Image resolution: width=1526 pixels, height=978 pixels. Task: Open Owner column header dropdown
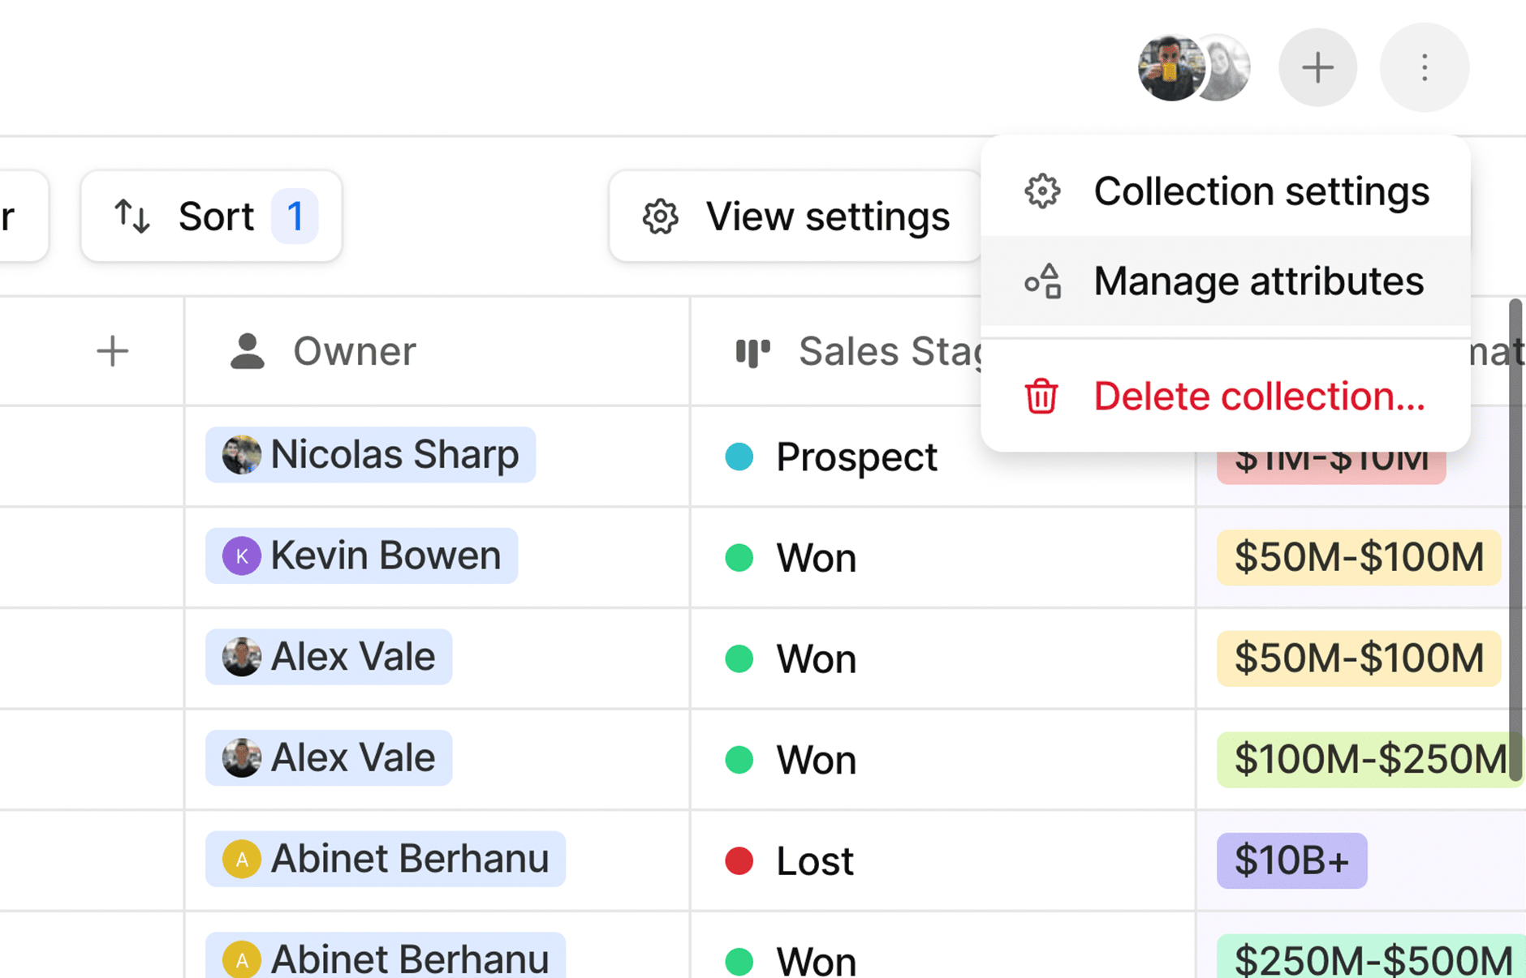click(x=437, y=351)
